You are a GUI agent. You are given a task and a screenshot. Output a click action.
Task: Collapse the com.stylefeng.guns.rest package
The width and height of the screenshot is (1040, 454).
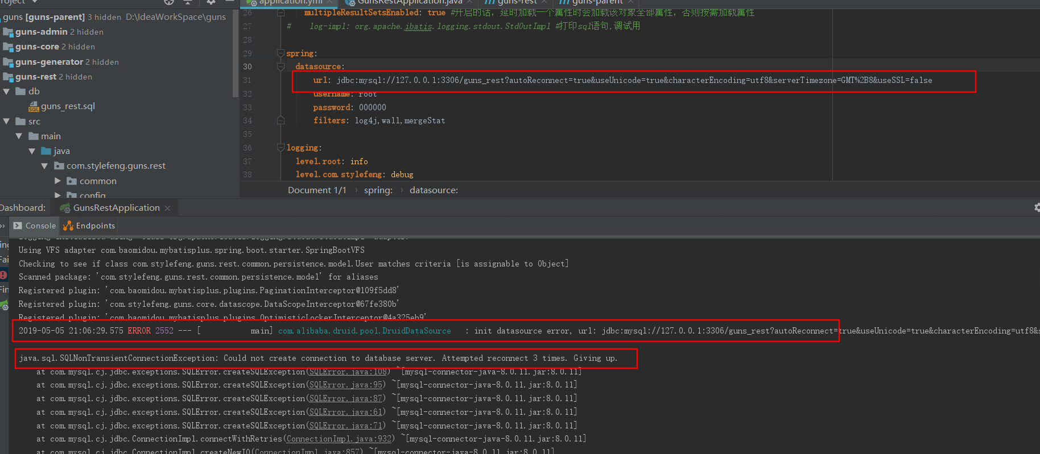pyautogui.click(x=44, y=166)
